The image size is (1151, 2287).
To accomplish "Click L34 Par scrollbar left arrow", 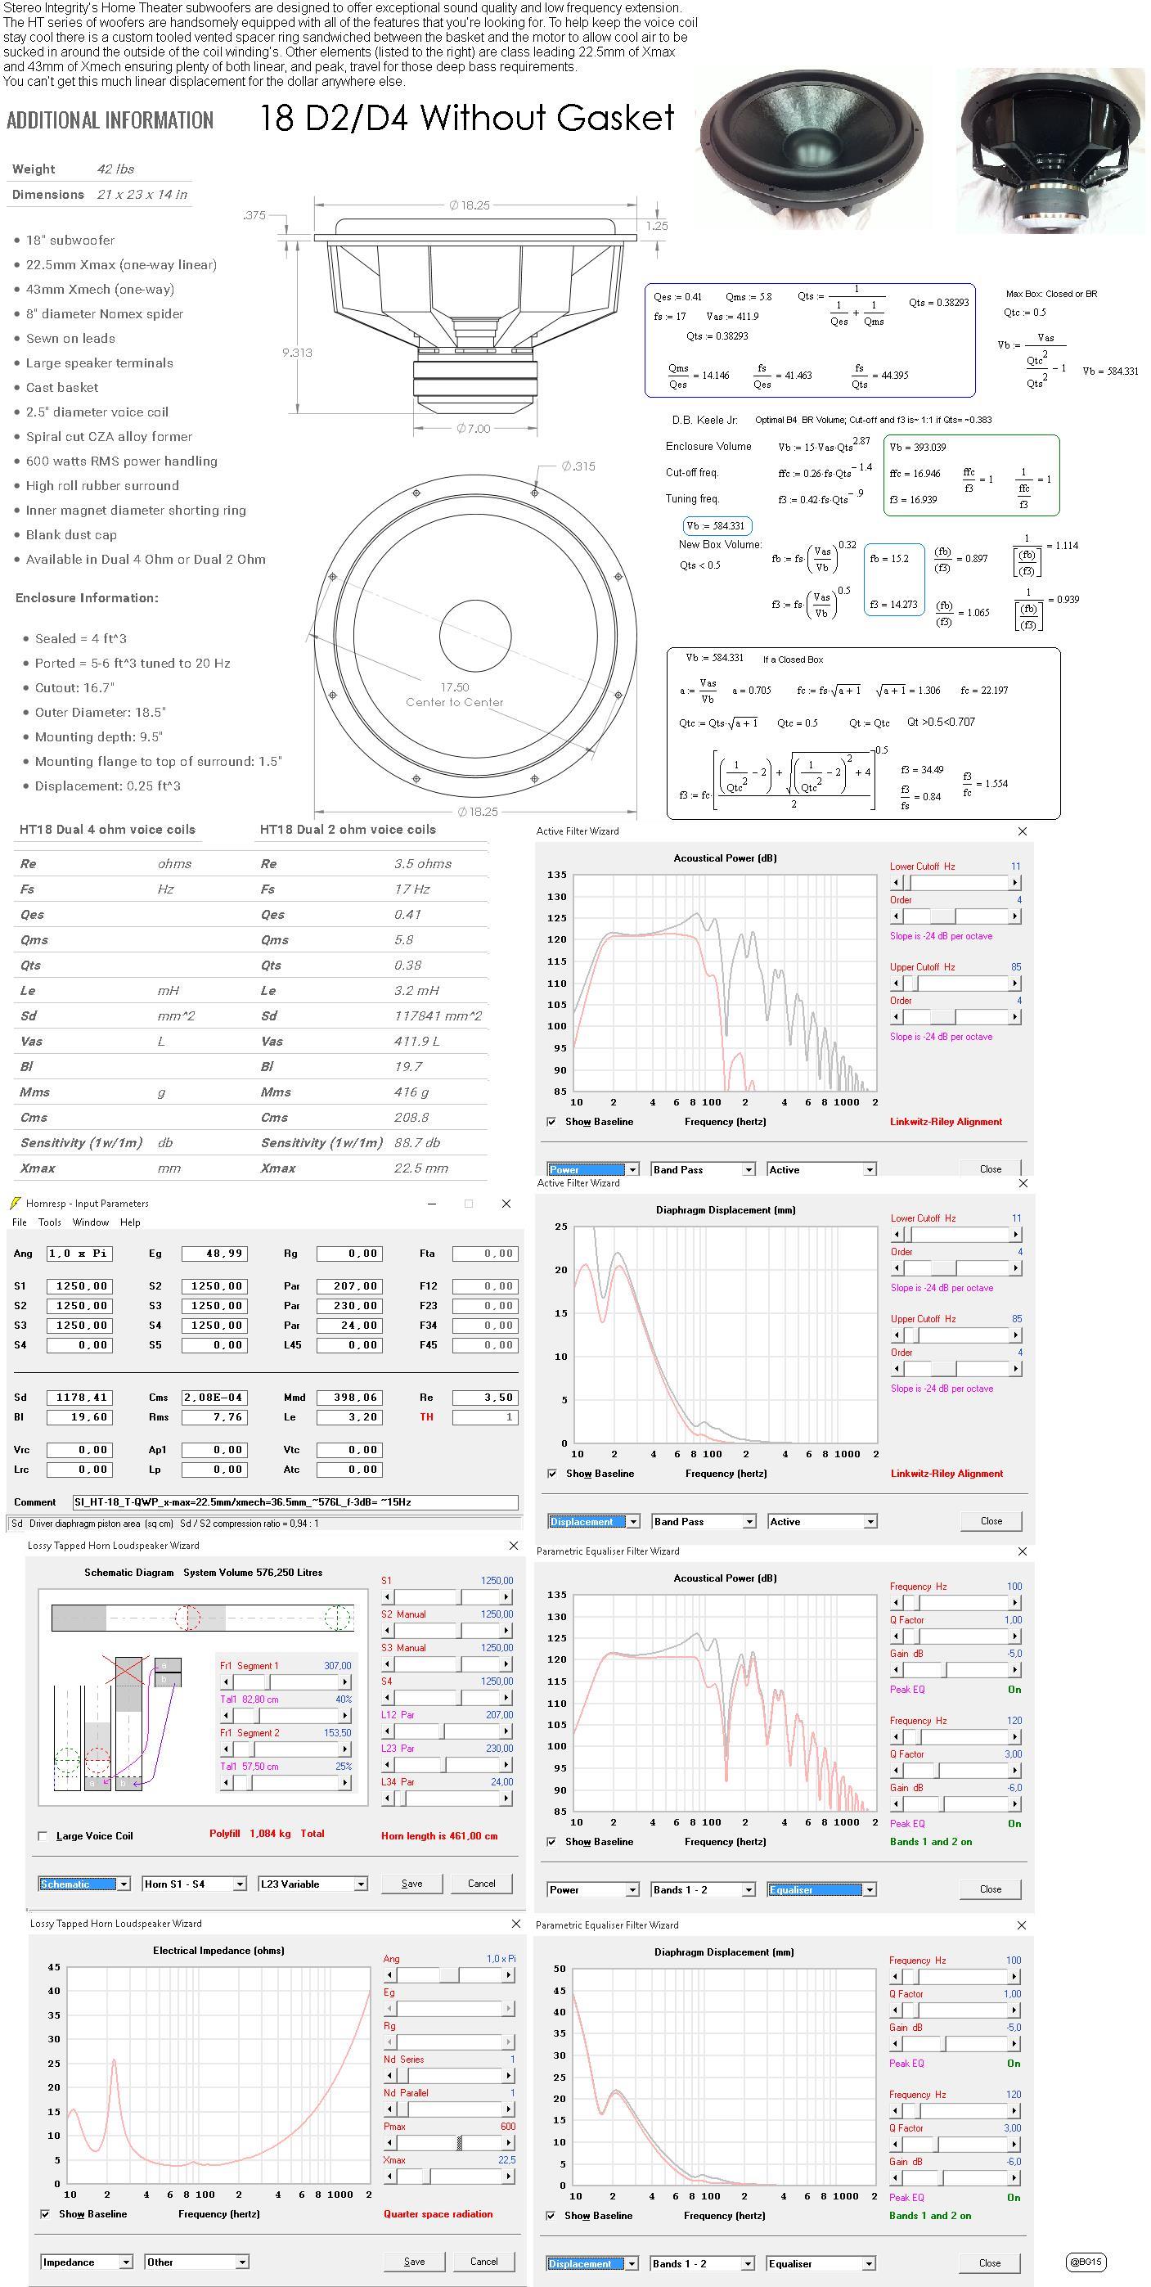I will pyautogui.click(x=388, y=1798).
